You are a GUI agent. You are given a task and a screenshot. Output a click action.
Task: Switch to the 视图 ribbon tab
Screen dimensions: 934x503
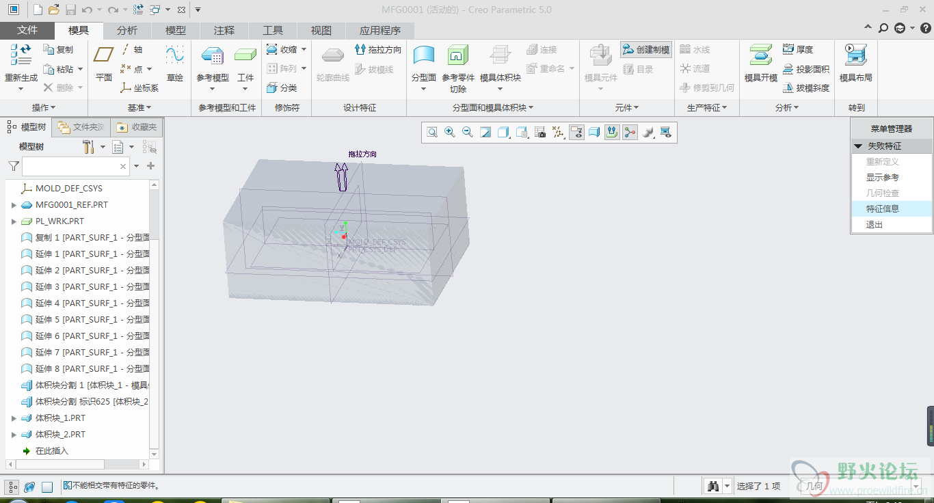(321, 30)
